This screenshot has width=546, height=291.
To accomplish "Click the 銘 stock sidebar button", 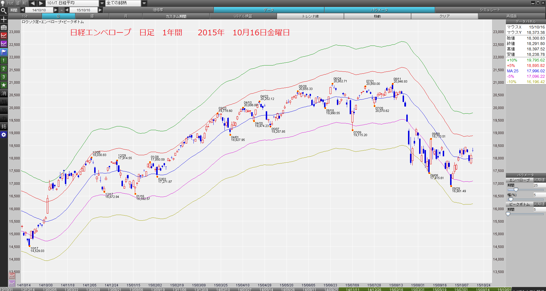I will point(4,126).
